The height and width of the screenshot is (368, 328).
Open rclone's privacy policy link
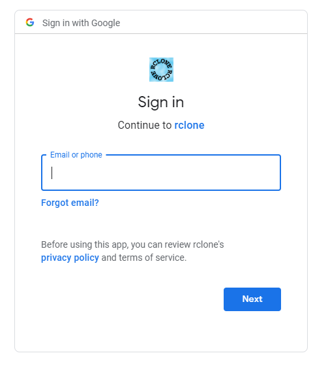pyautogui.click(x=70, y=258)
